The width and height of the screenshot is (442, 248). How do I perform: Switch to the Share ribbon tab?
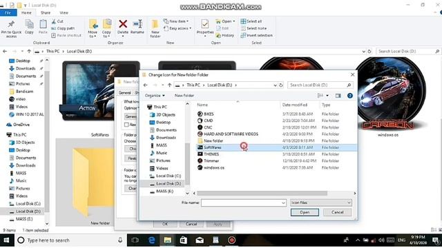pyautogui.click(x=46, y=12)
